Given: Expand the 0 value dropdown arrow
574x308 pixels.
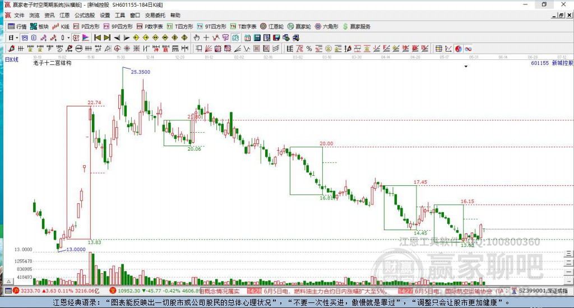Looking at the screenshot, I should 68,38.
